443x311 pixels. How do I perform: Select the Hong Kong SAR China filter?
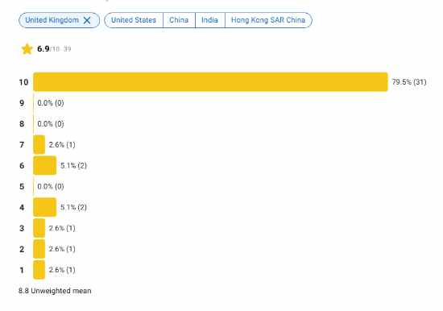pos(268,20)
